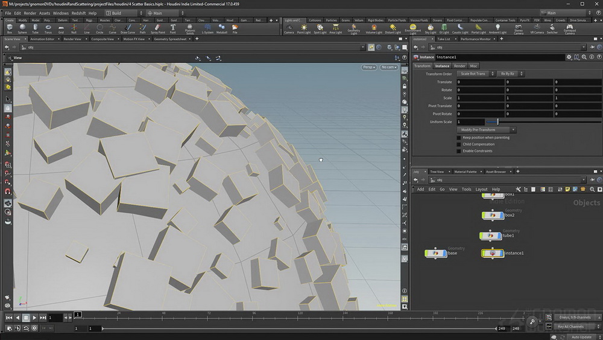
Task: Add an Ambient Light
Action: click(497, 29)
